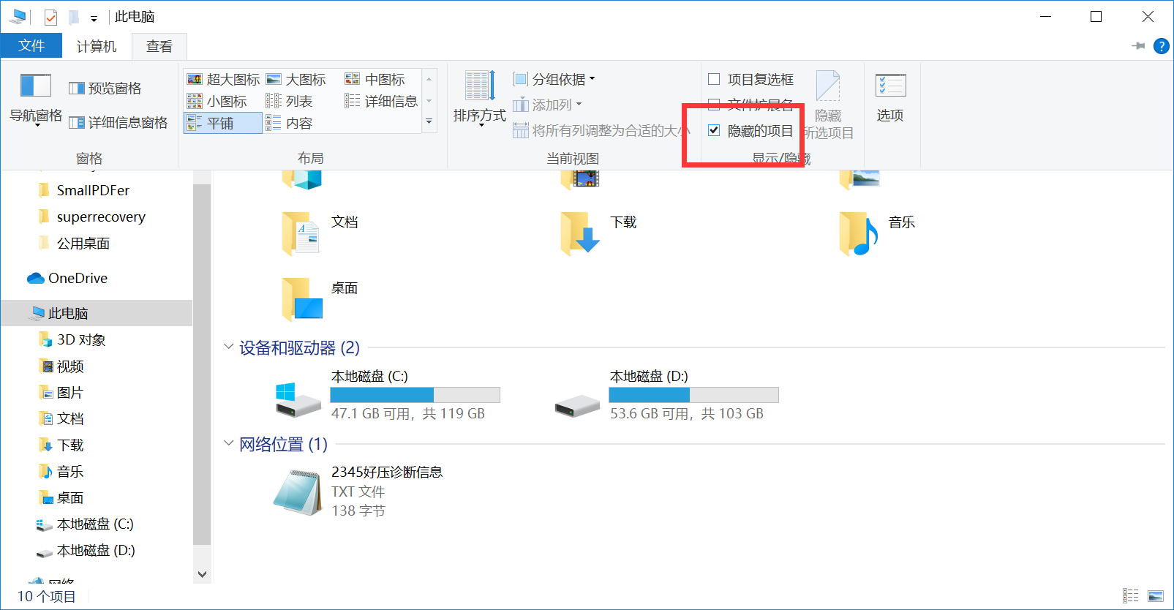Open the 2345好压诊断信息 text file

(x=297, y=492)
